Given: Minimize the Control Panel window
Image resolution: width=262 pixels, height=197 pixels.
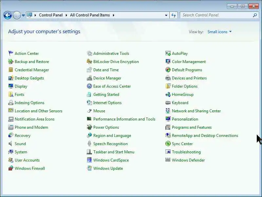Looking at the screenshot, I should (232, 6).
